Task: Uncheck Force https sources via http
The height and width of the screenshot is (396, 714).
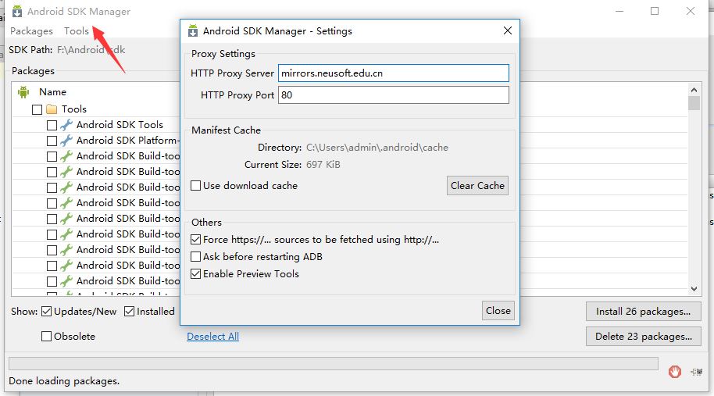Action: (x=196, y=240)
